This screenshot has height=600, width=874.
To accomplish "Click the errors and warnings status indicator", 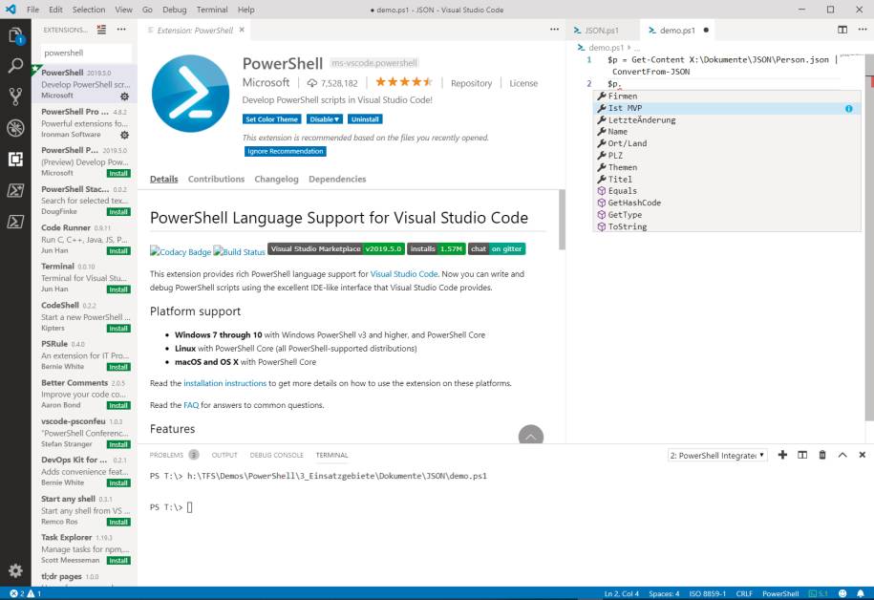I will point(26,594).
